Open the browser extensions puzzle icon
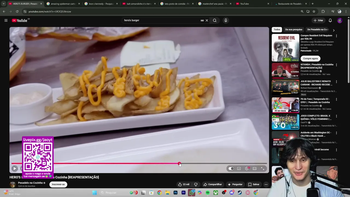Screen dimensions: 350x197 point(323,11)
